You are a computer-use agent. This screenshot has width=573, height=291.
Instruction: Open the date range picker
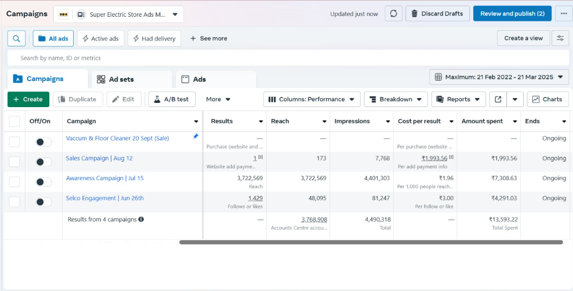(499, 77)
